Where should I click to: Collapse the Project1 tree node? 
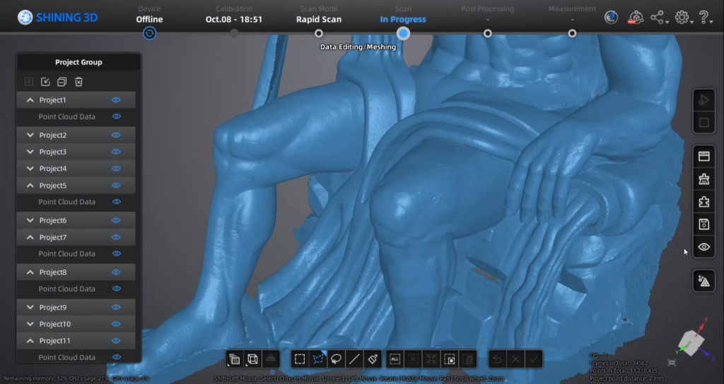(x=30, y=100)
